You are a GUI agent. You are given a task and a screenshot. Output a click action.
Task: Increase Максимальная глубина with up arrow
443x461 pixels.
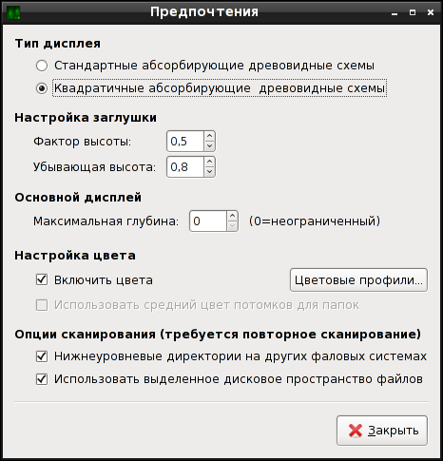(x=232, y=216)
